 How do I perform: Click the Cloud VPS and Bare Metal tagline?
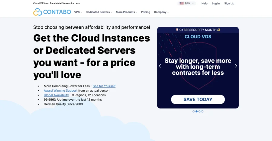pyautogui.click(x=57, y=3)
